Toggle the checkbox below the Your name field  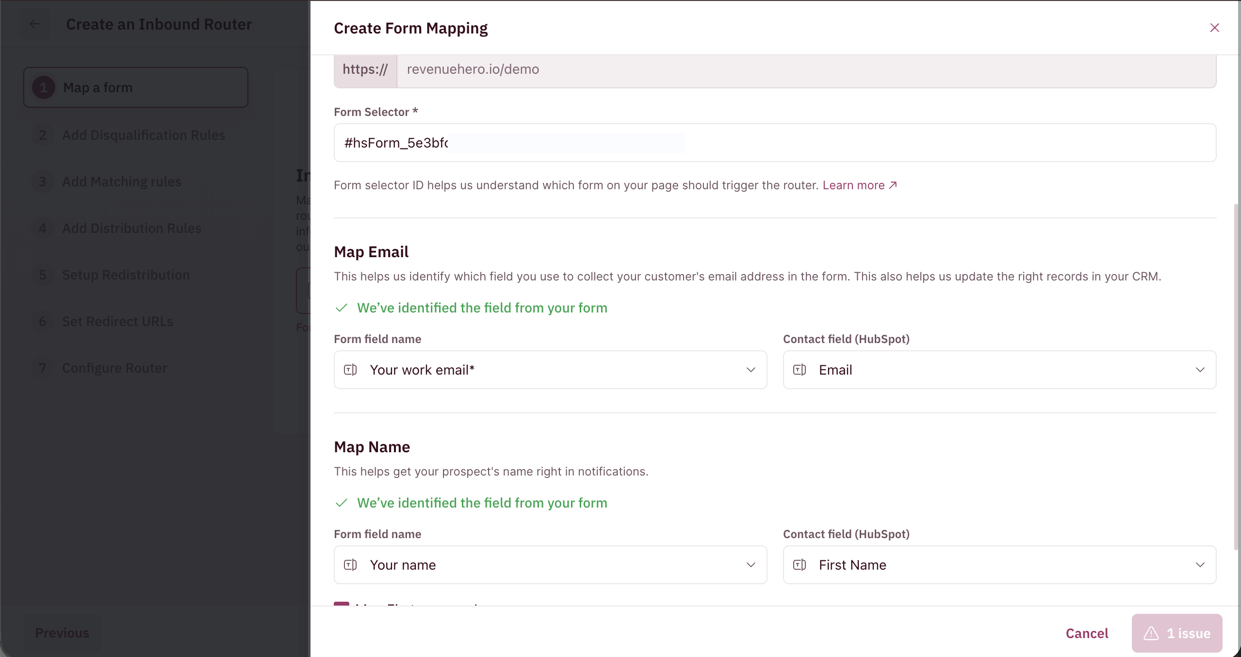pos(342,604)
